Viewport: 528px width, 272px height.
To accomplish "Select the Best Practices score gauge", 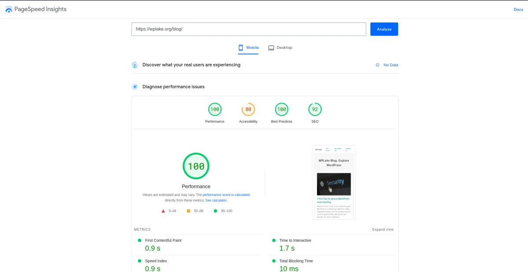I will coord(282,109).
